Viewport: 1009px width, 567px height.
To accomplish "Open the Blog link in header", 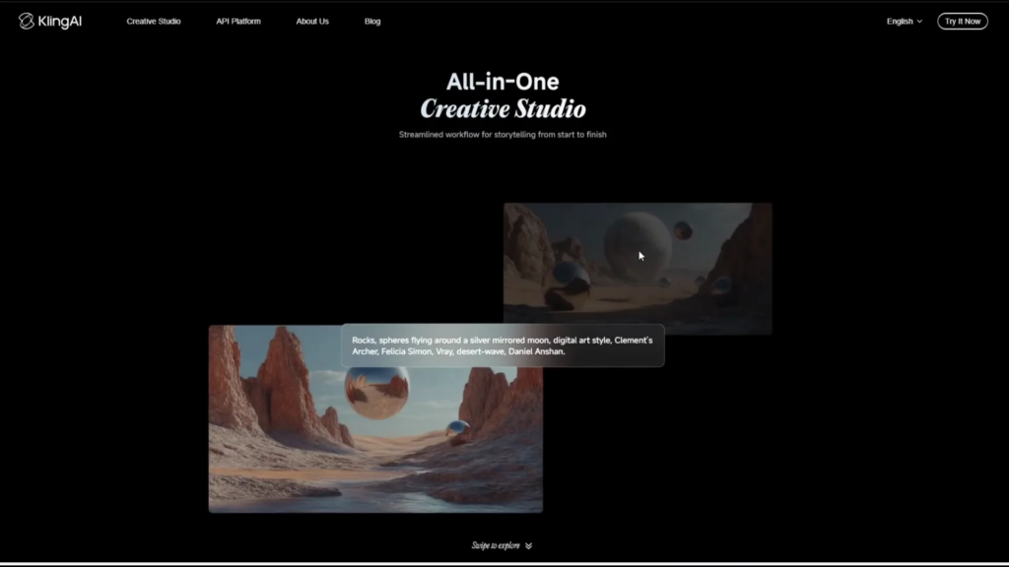I will click(372, 21).
